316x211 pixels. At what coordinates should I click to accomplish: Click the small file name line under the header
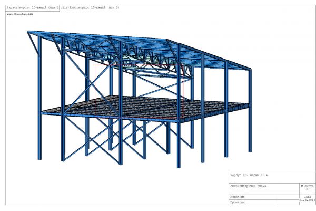[x=20, y=14]
